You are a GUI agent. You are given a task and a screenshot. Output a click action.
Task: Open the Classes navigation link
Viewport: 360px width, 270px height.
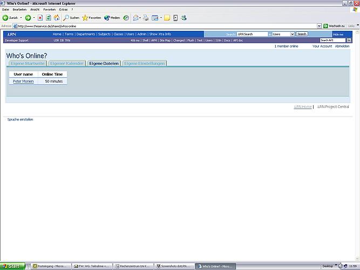tap(118, 34)
